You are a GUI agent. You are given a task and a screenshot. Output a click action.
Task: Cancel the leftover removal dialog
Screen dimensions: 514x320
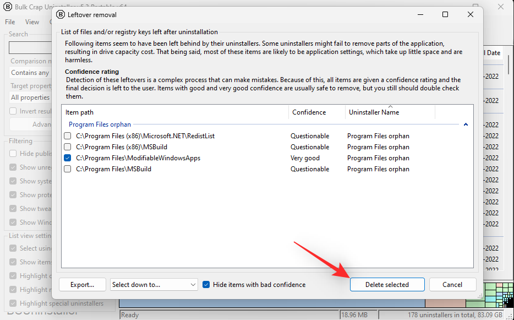tap(452, 284)
